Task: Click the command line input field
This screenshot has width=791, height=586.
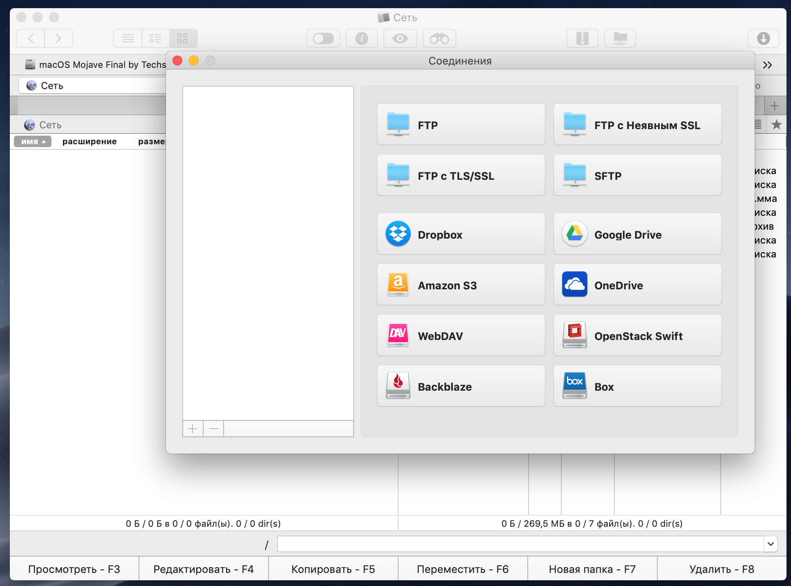Action: click(520, 544)
